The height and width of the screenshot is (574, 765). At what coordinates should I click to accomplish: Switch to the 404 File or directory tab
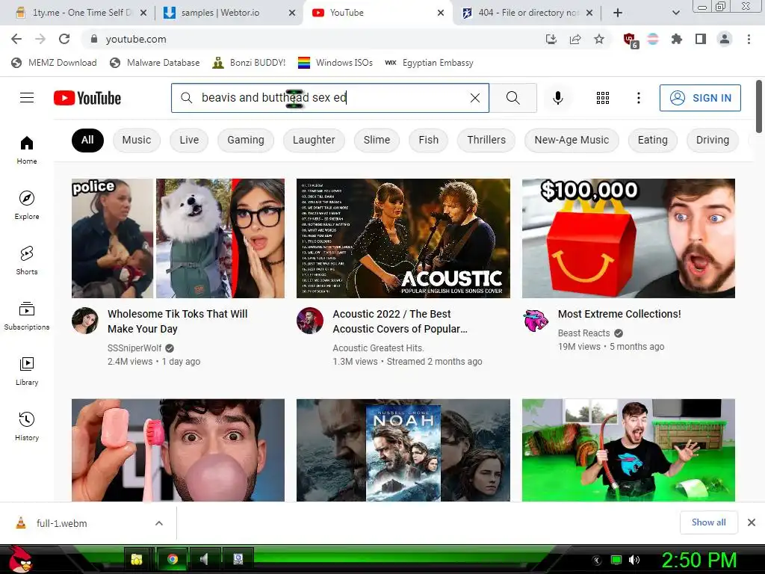528,13
